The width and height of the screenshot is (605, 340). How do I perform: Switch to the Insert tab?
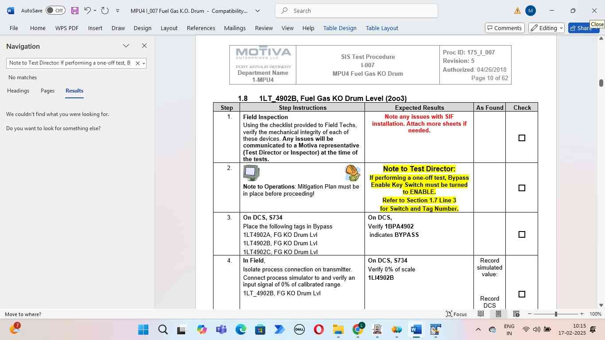click(95, 28)
